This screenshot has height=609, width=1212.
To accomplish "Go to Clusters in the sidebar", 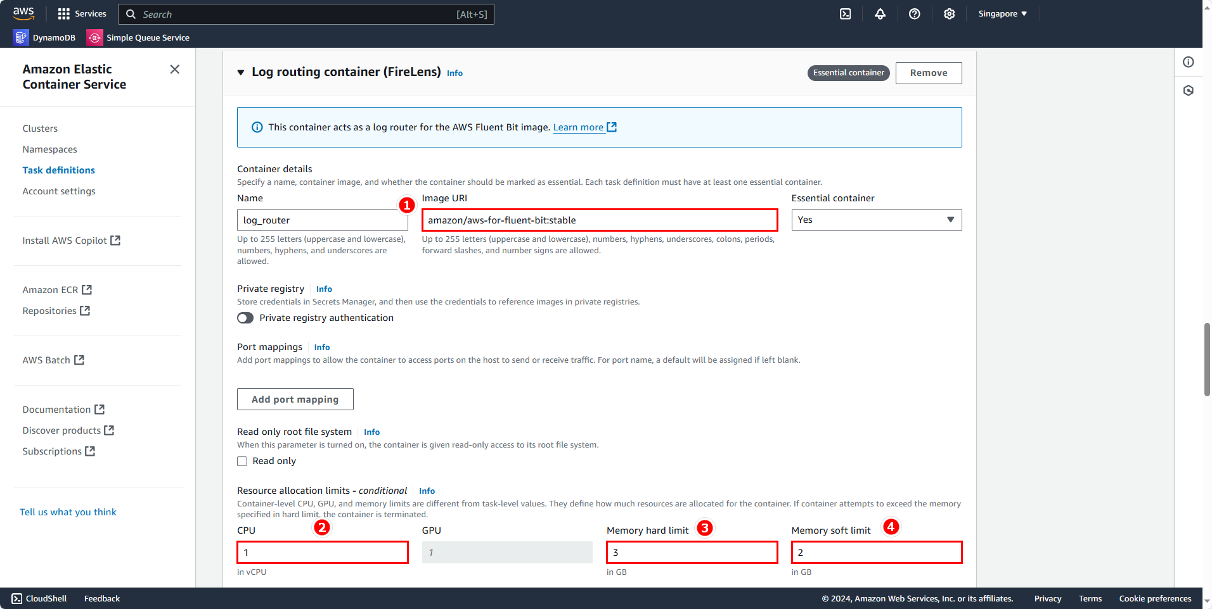I will [40, 129].
